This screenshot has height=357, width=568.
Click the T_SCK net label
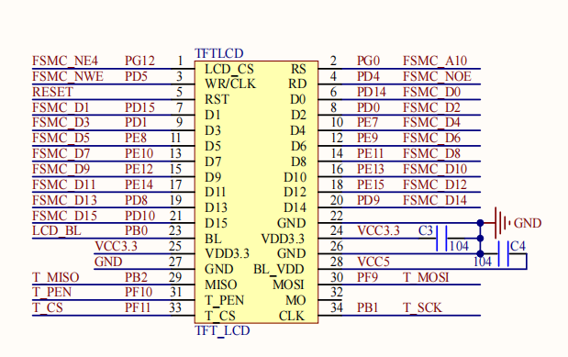click(422, 307)
